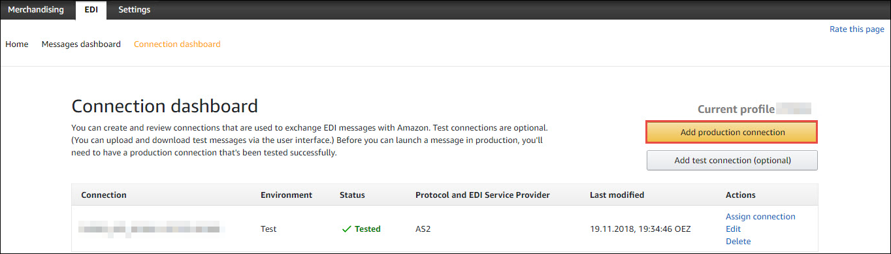This screenshot has height=254, width=891.
Task: Click Add test connection (optional) button
Action: [x=732, y=161]
